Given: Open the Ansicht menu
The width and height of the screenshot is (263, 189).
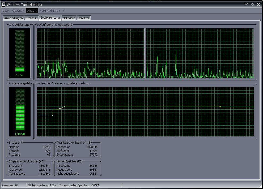Looking at the screenshot, I should (x=32, y=11).
